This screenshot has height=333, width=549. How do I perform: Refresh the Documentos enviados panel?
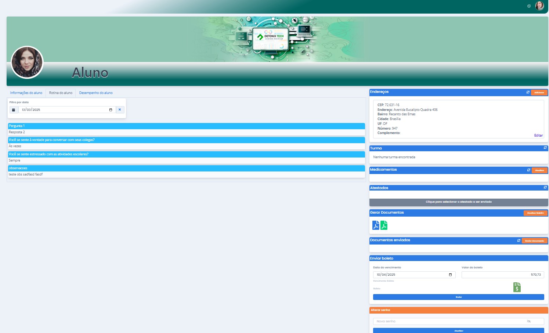pyautogui.click(x=519, y=240)
